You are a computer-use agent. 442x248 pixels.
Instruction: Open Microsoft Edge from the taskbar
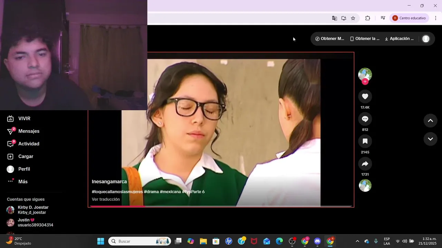[x=279, y=241]
